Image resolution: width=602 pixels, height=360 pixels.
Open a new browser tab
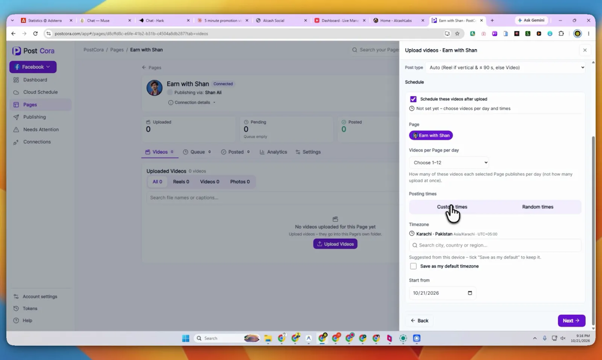coord(492,20)
